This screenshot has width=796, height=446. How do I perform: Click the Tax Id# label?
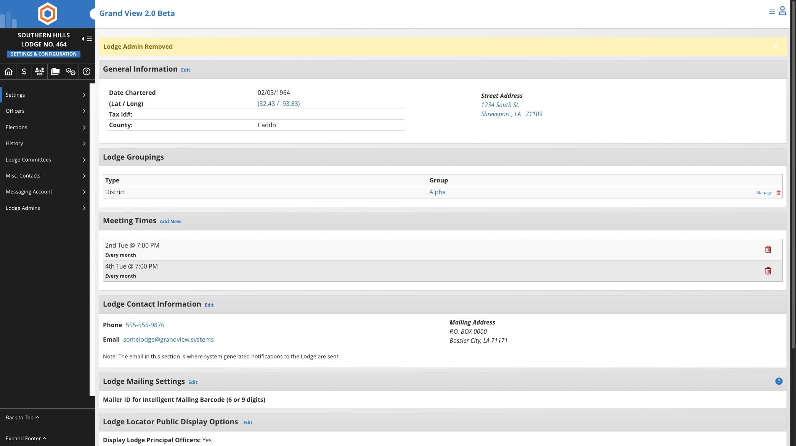pos(120,114)
